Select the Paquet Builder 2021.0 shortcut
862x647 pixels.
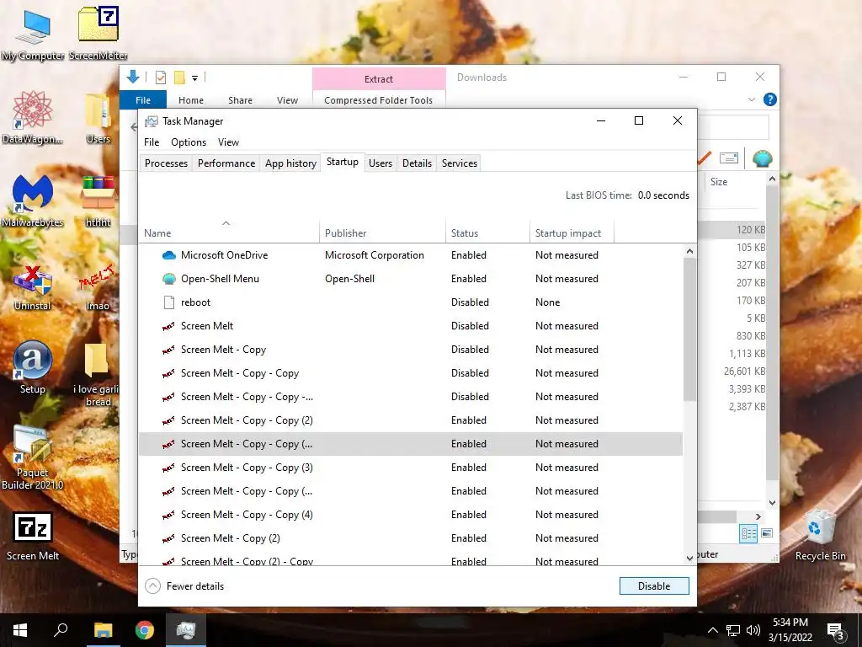(x=33, y=457)
